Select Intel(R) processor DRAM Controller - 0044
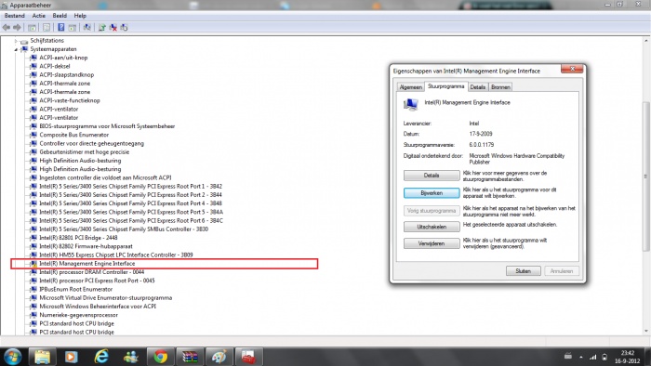 tap(92, 272)
